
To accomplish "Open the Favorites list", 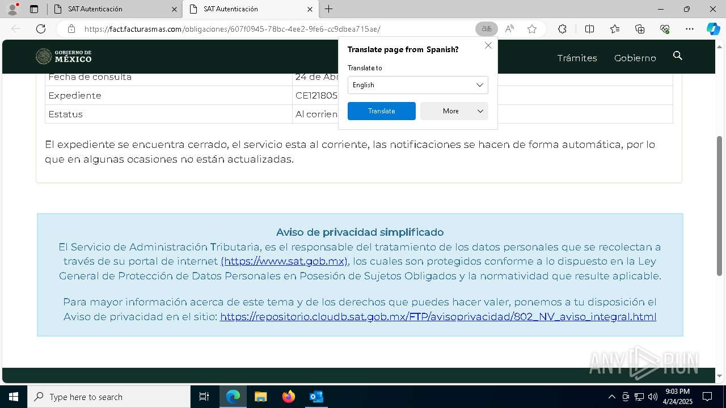I will (x=615, y=29).
